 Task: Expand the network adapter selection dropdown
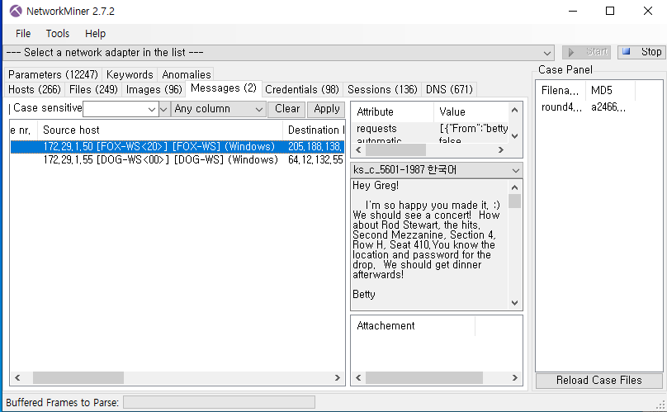pyautogui.click(x=547, y=53)
